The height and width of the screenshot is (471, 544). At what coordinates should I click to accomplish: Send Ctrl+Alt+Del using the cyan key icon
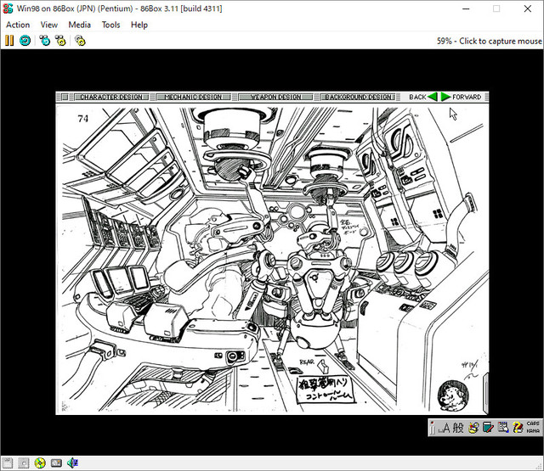click(x=45, y=41)
